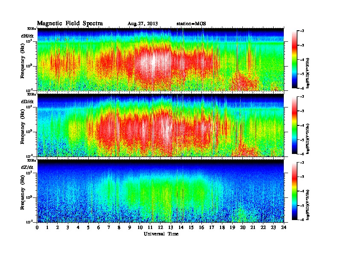Click hour '10' on Universal Time axis

click(140, 227)
